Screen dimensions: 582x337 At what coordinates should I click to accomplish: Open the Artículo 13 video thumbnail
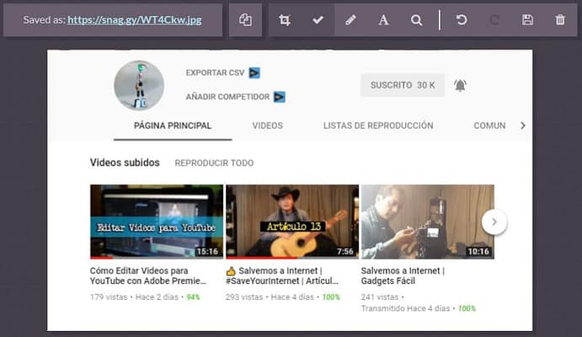click(292, 222)
